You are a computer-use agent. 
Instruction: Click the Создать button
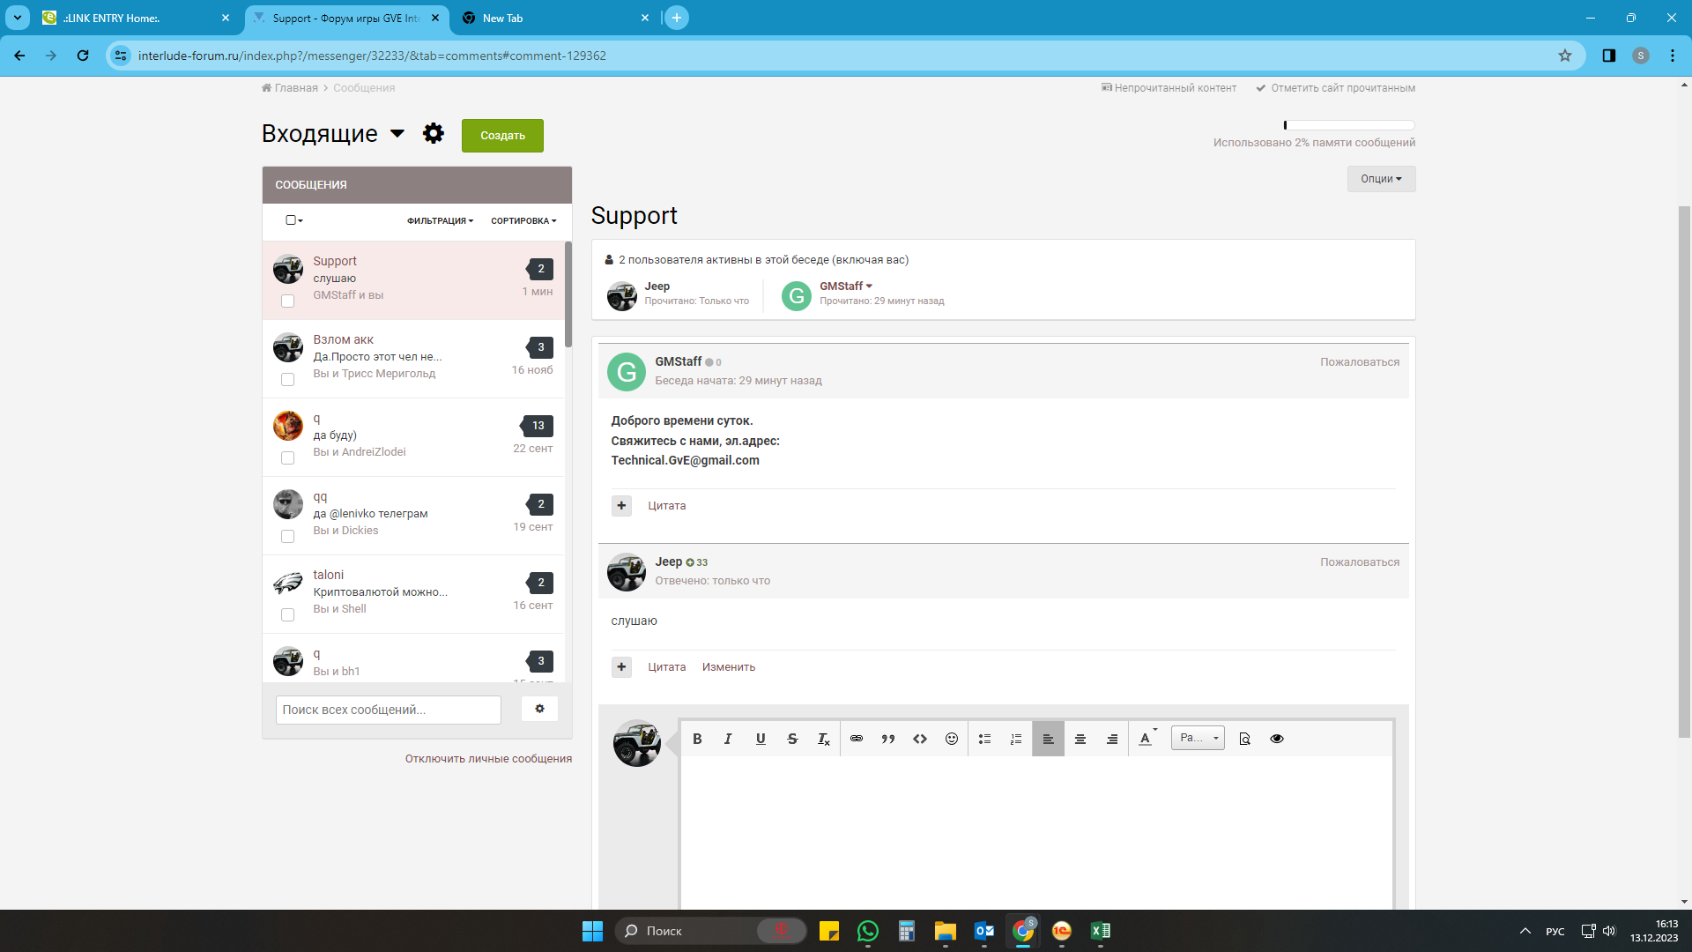tap(502, 136)
